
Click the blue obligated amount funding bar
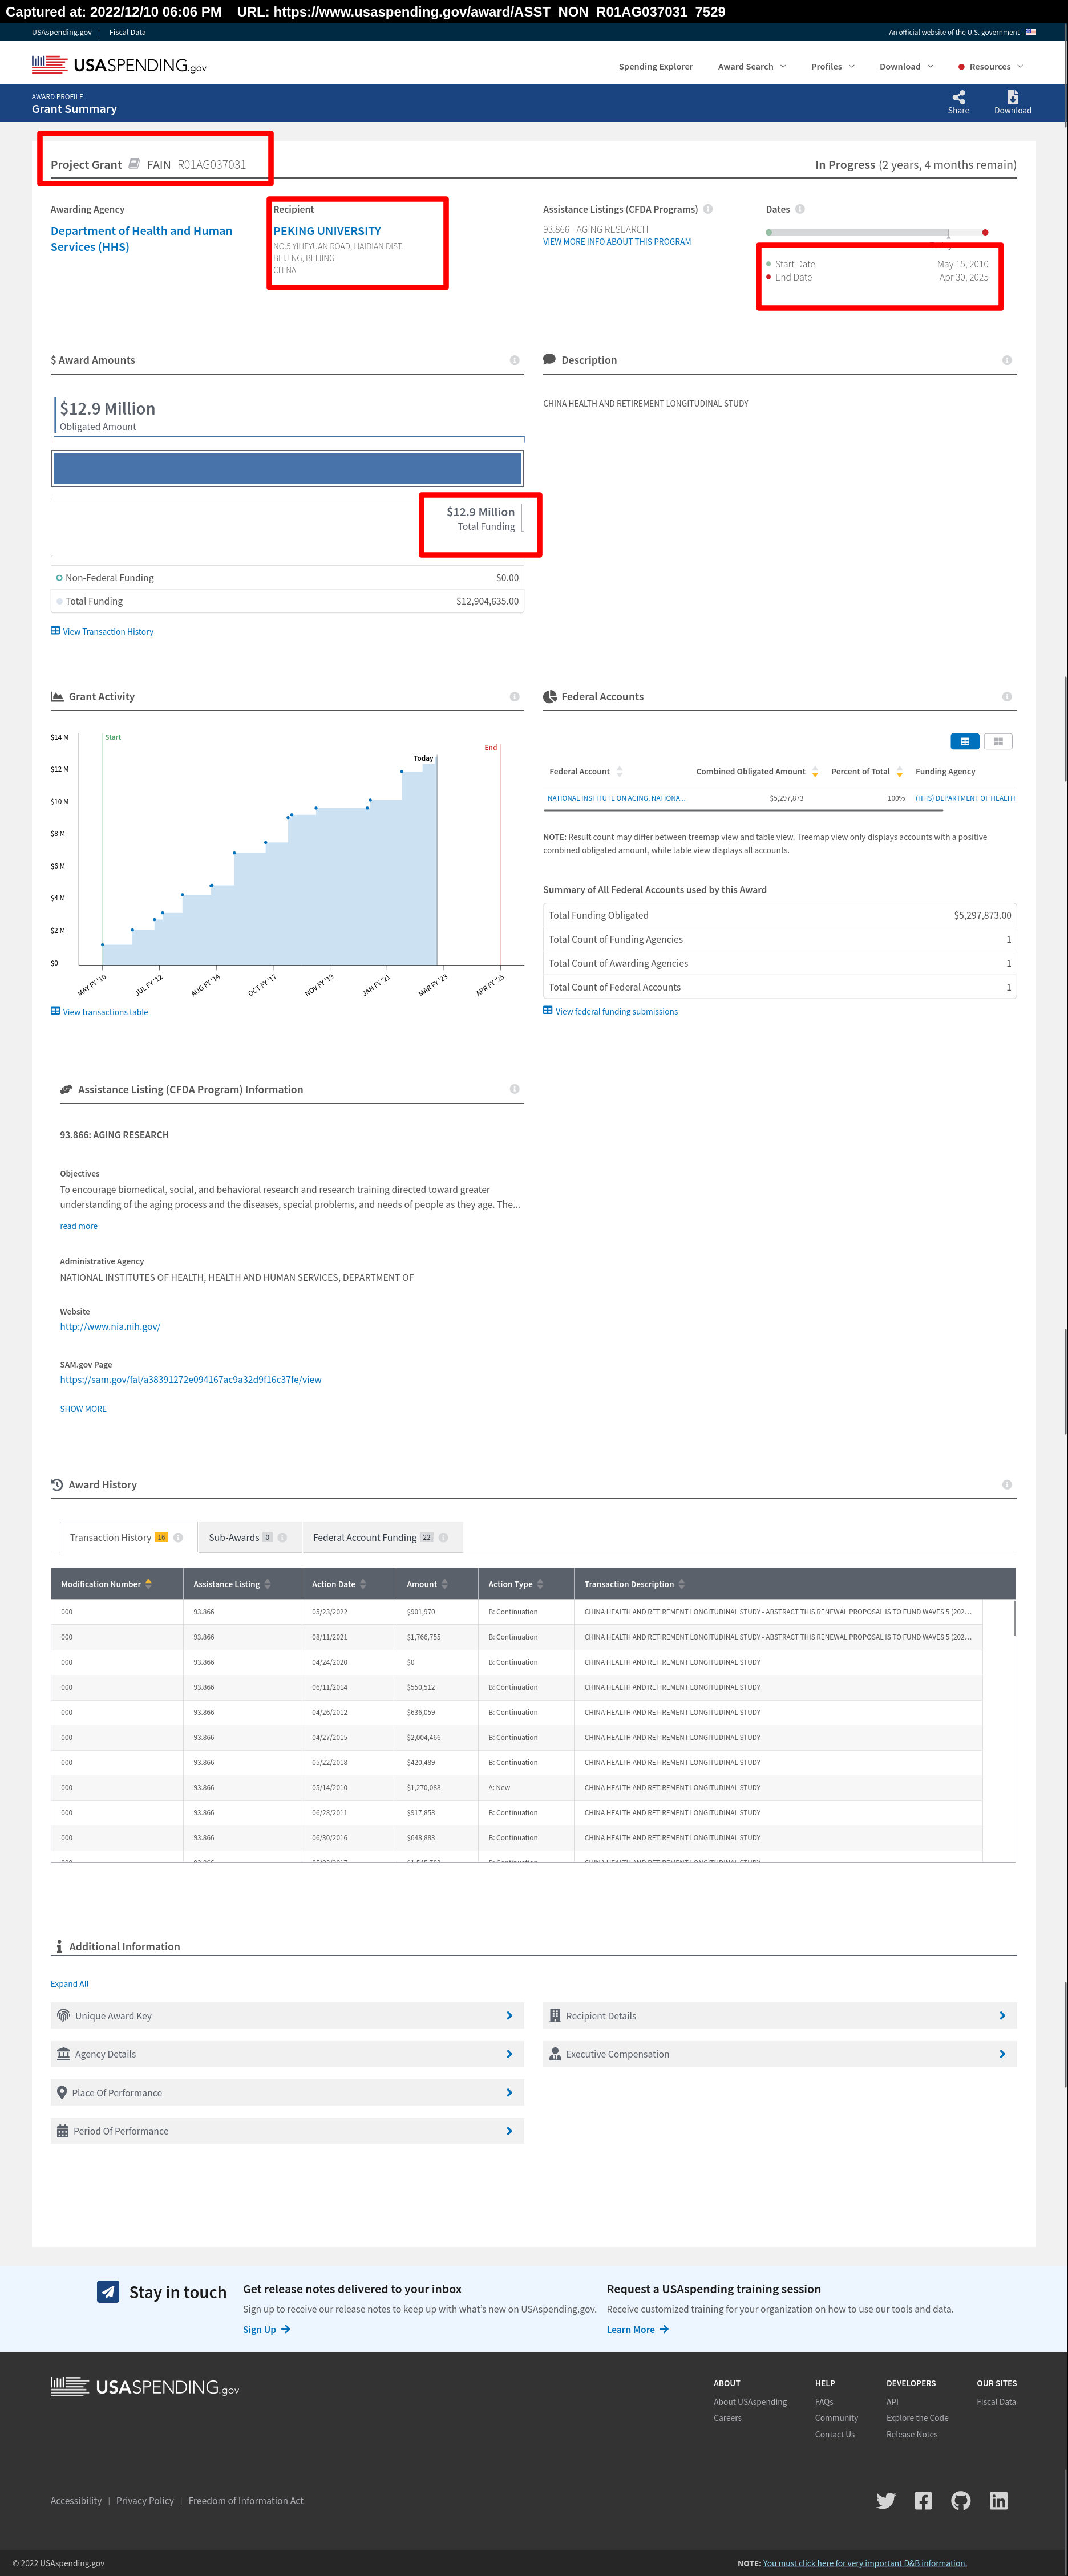pyautogui.click(x=287, y=468)
